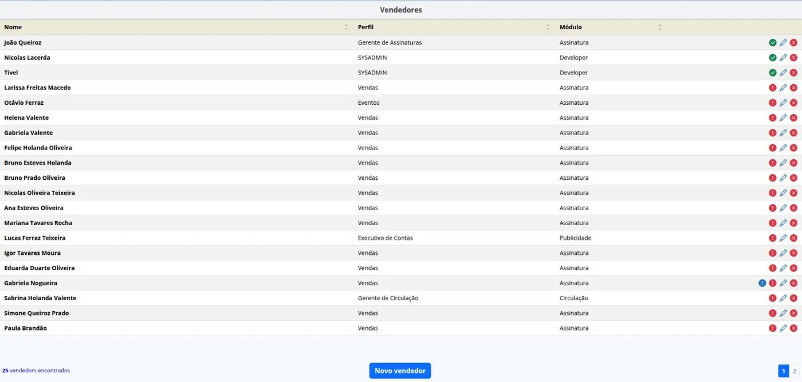Edit Felipe Holanda Oliveira's entry
Screen dimensions: 802x382
point(783,148)
